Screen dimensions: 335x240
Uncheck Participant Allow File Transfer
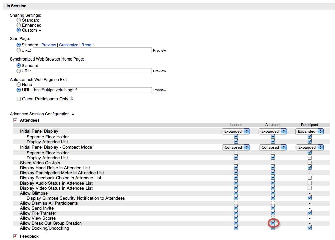pos(310,213)
